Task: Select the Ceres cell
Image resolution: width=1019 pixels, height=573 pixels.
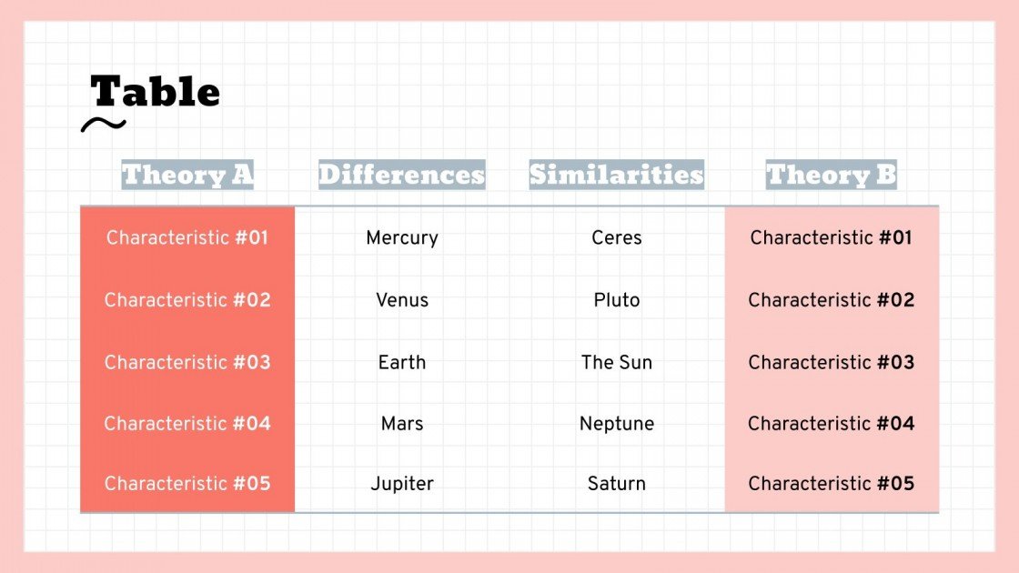Action: pos(617,238)
